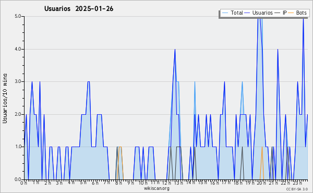This screenshot has height=193, width=313.
Task: Select the 'Usuarios' legend entry
Action: 259,13
